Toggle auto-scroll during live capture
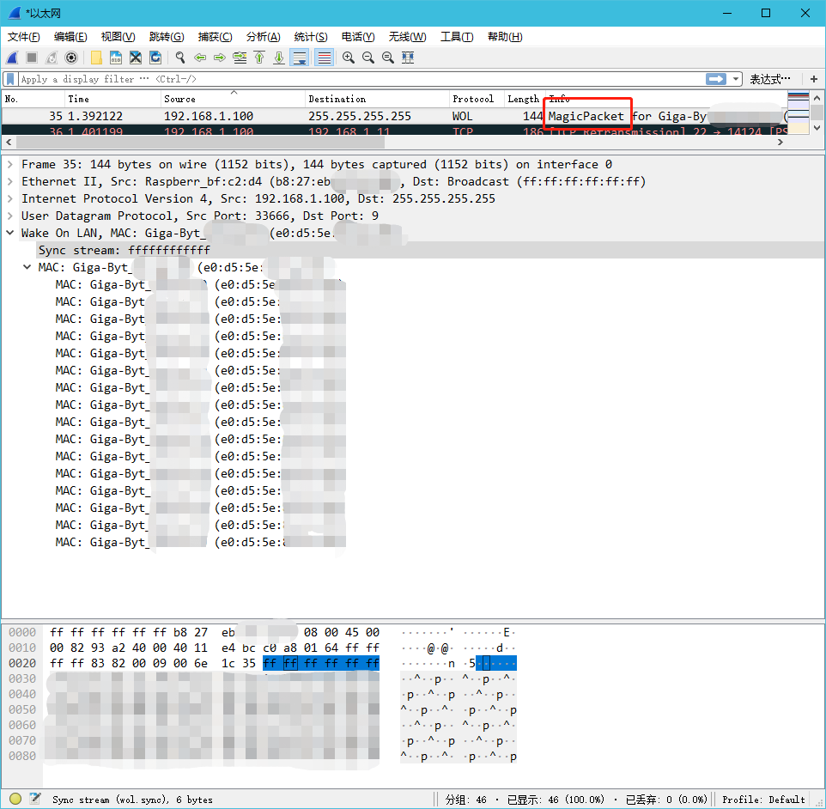This screenshot has height=809, width=826. [x=300, y=58]
